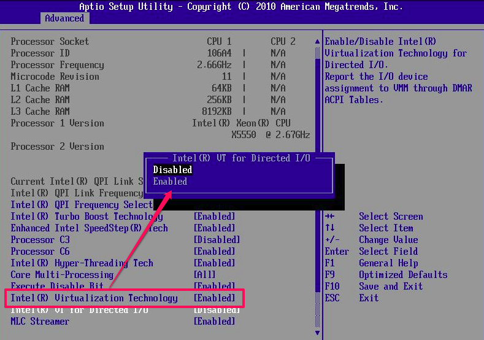Click the Select Screen help entry

pos(391,216)
